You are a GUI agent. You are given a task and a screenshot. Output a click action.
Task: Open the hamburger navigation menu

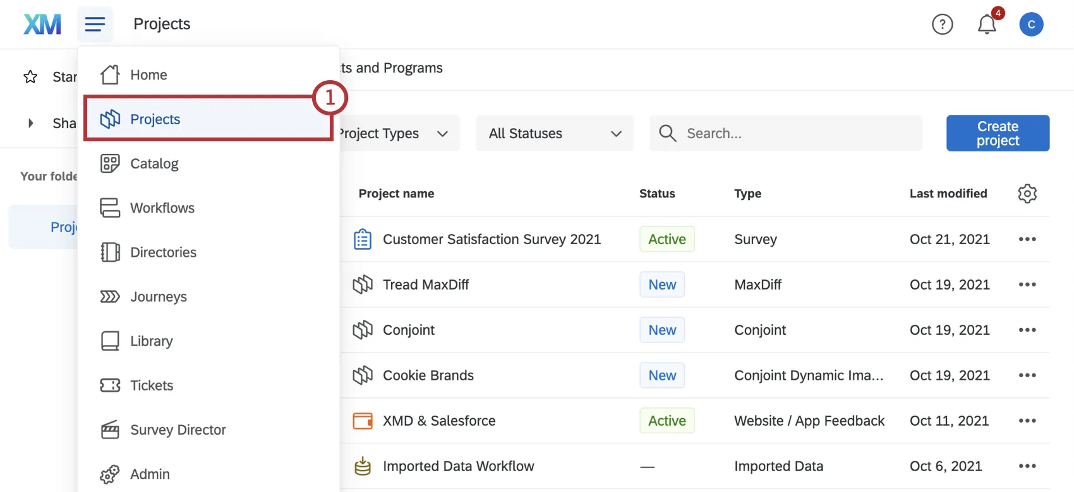click(95, 25)
